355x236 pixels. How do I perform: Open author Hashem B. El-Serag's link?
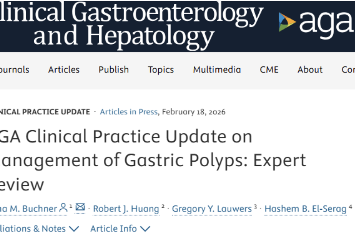pos(305,209)
